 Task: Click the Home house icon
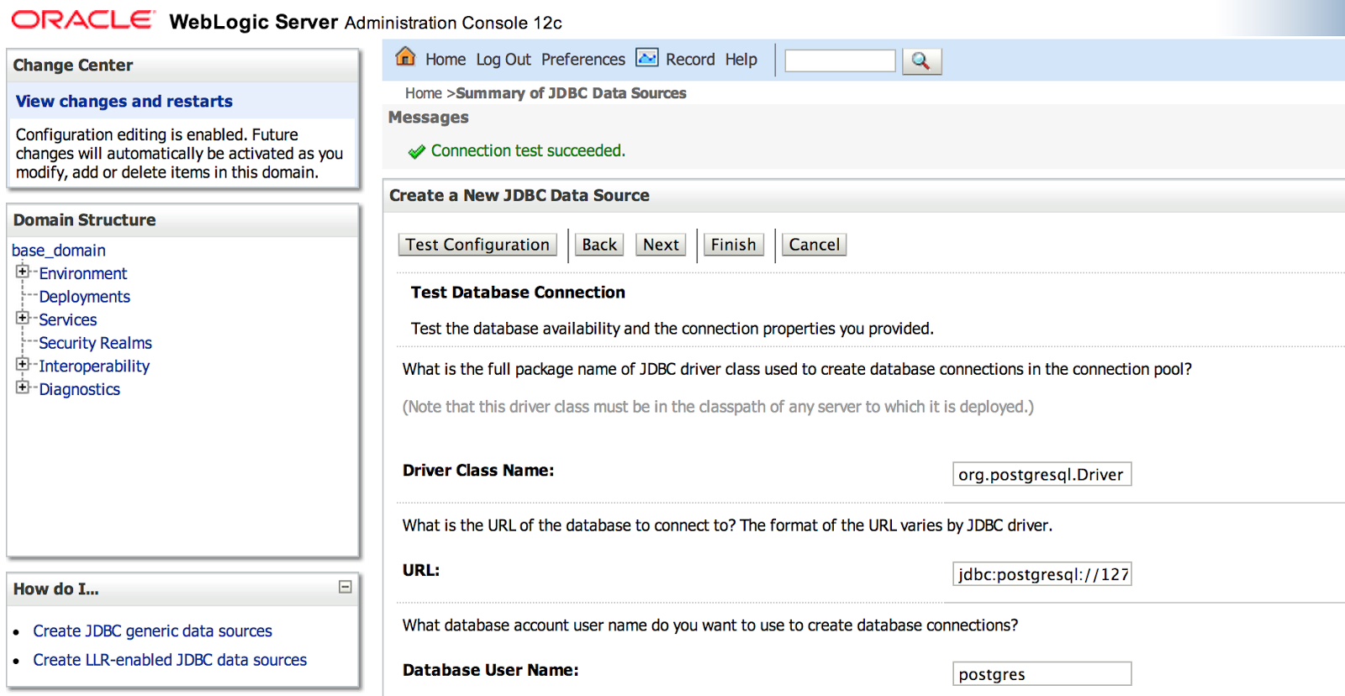point(406,57)
